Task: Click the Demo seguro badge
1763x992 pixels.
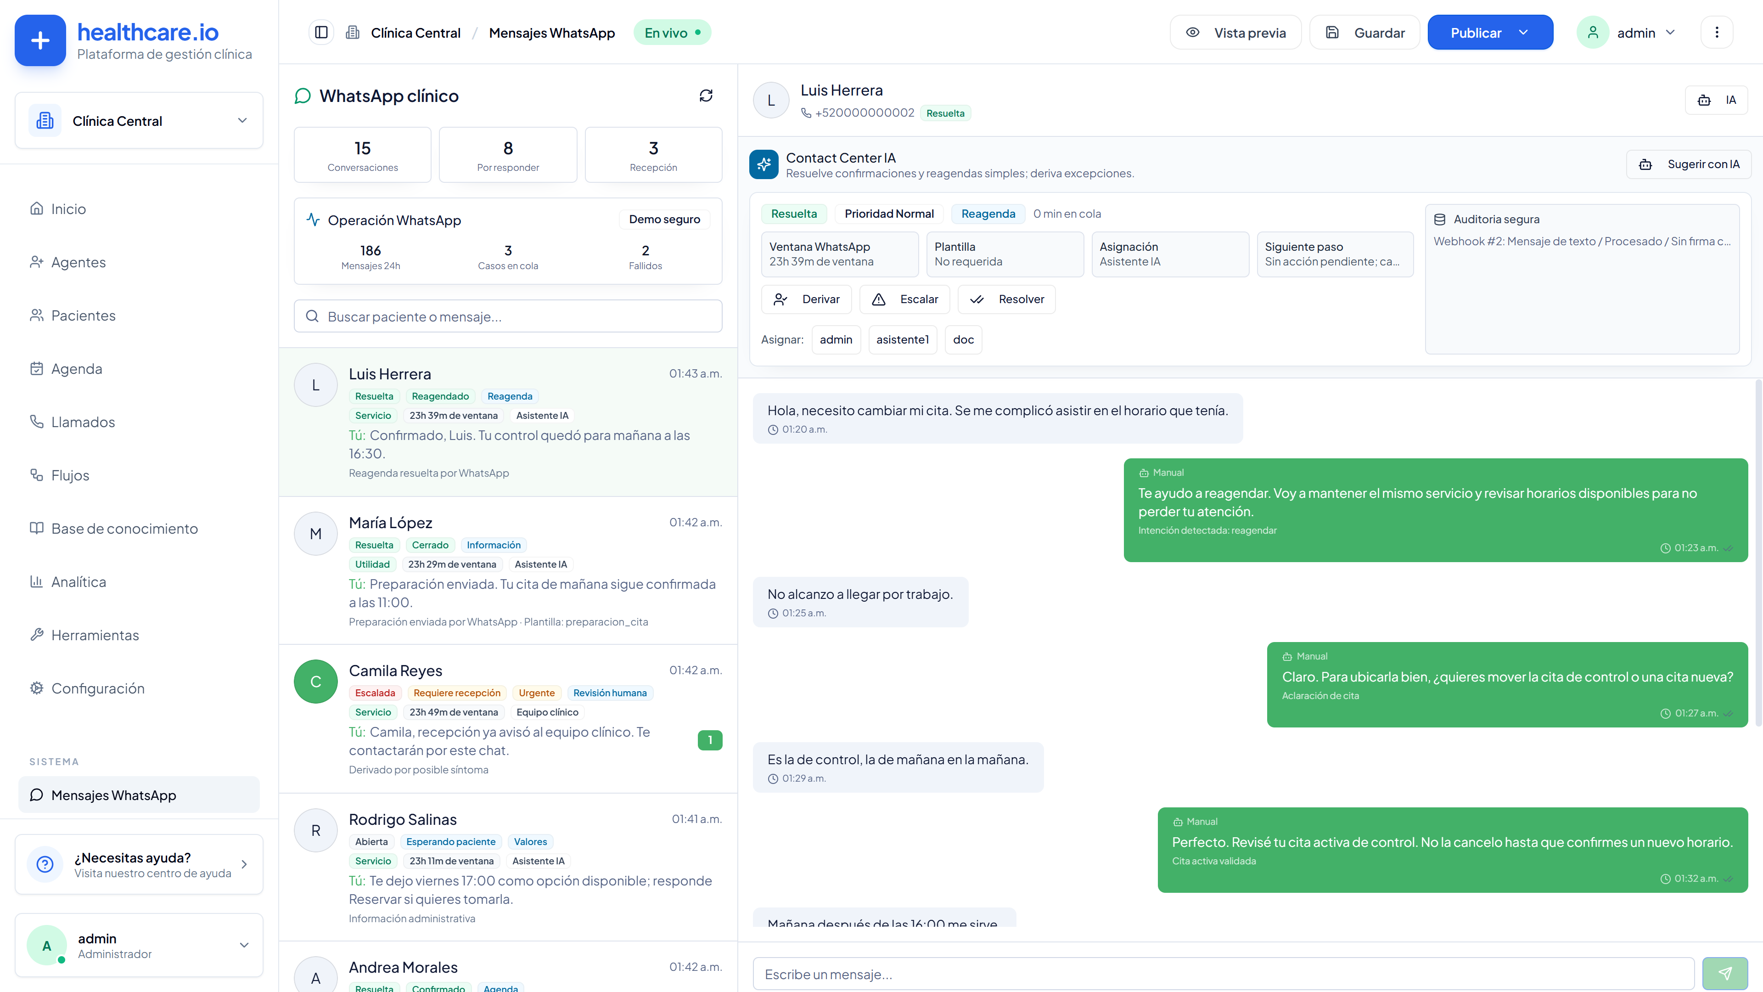Action: [664, 219]
